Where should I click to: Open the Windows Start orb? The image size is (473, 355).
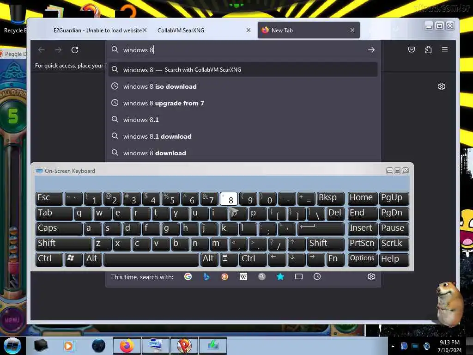point(12,346)
